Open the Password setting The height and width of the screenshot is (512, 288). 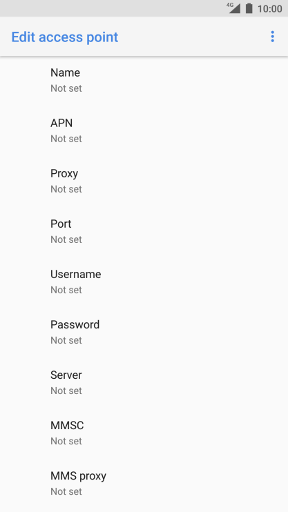(144, 332)
